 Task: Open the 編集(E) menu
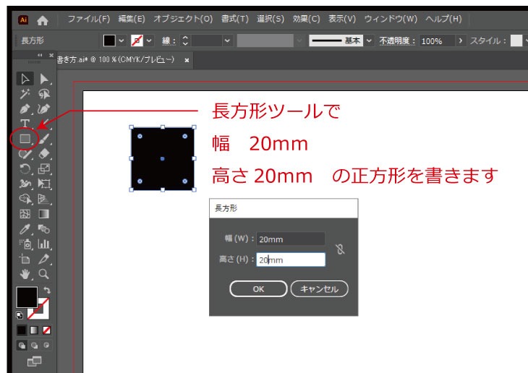pos(132,19)
